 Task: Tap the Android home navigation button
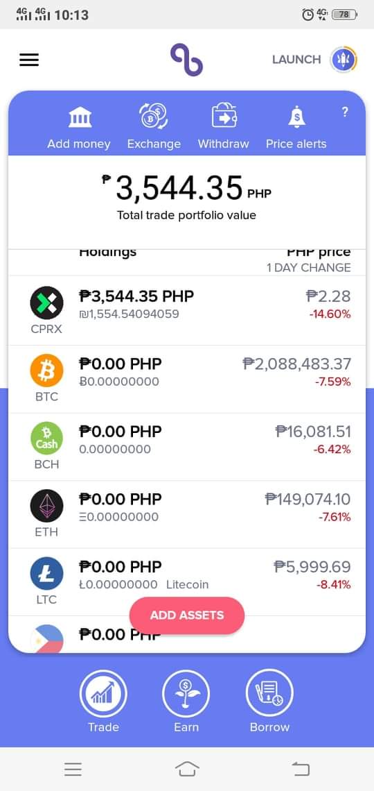pos(187,769)
